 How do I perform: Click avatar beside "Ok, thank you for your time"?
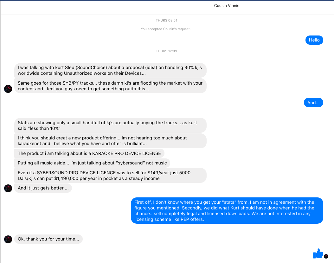(x=8, y=239)
